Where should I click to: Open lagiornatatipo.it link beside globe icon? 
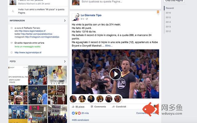pyautogui.click(x=28, y=53)
